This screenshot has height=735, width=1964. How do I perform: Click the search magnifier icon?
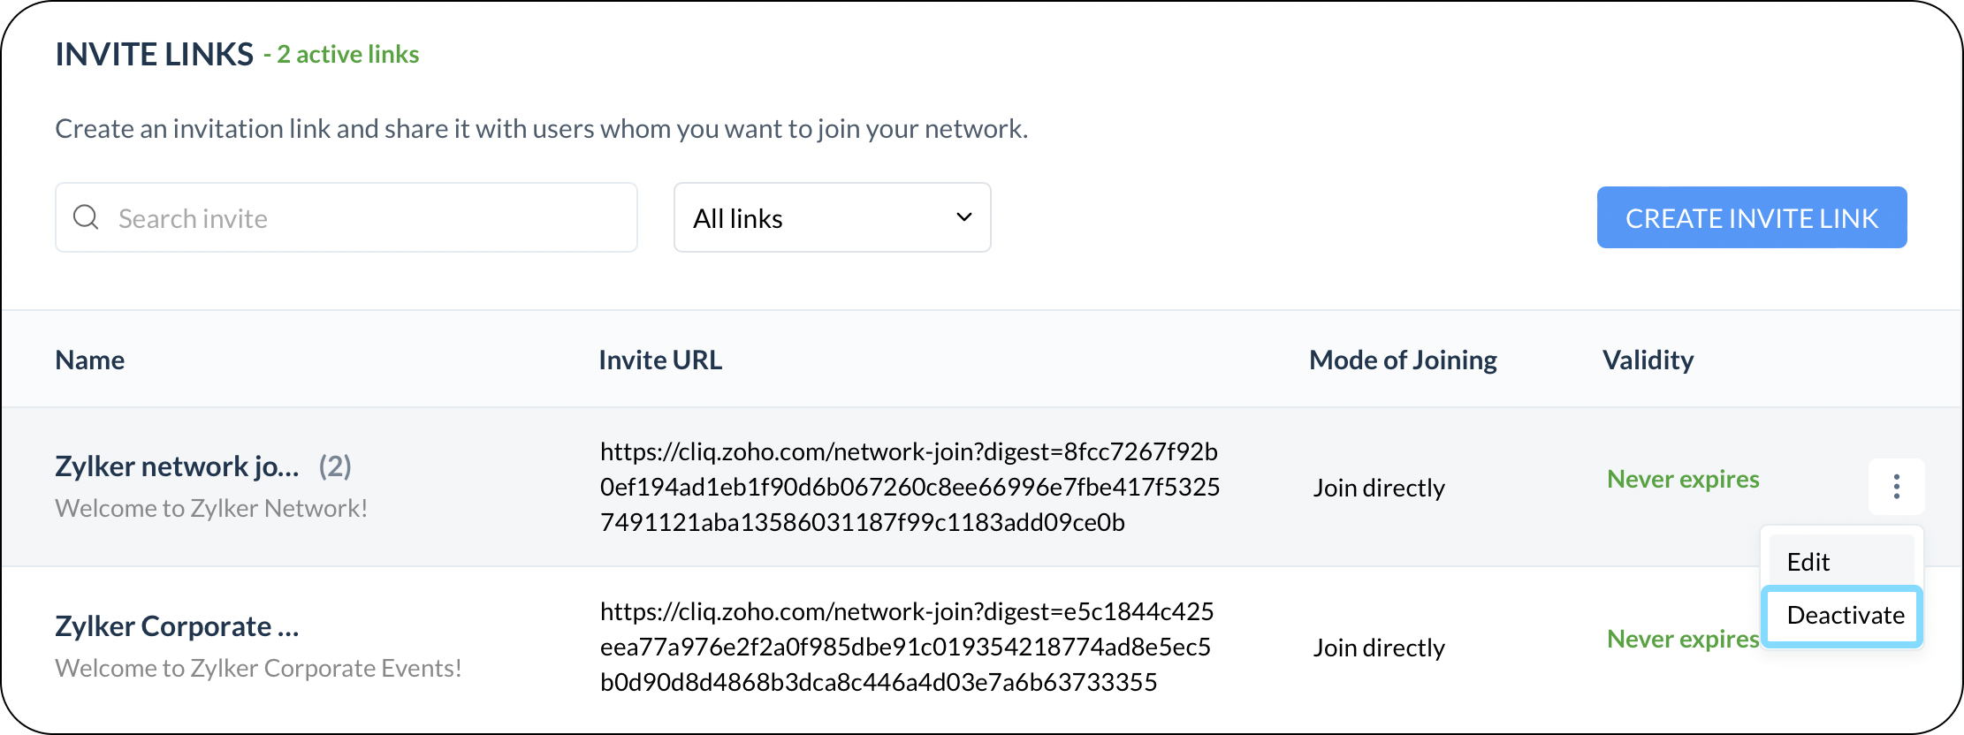click(x=86, y=217)
